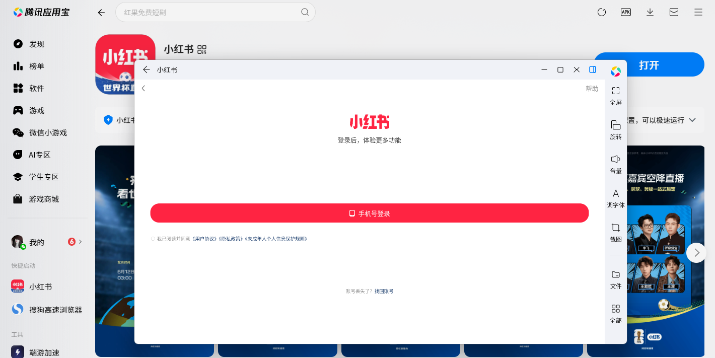Open 《用户协议》 link
Image resolution: width=715 pixels, height=358 pixels.
pos(204,239)
